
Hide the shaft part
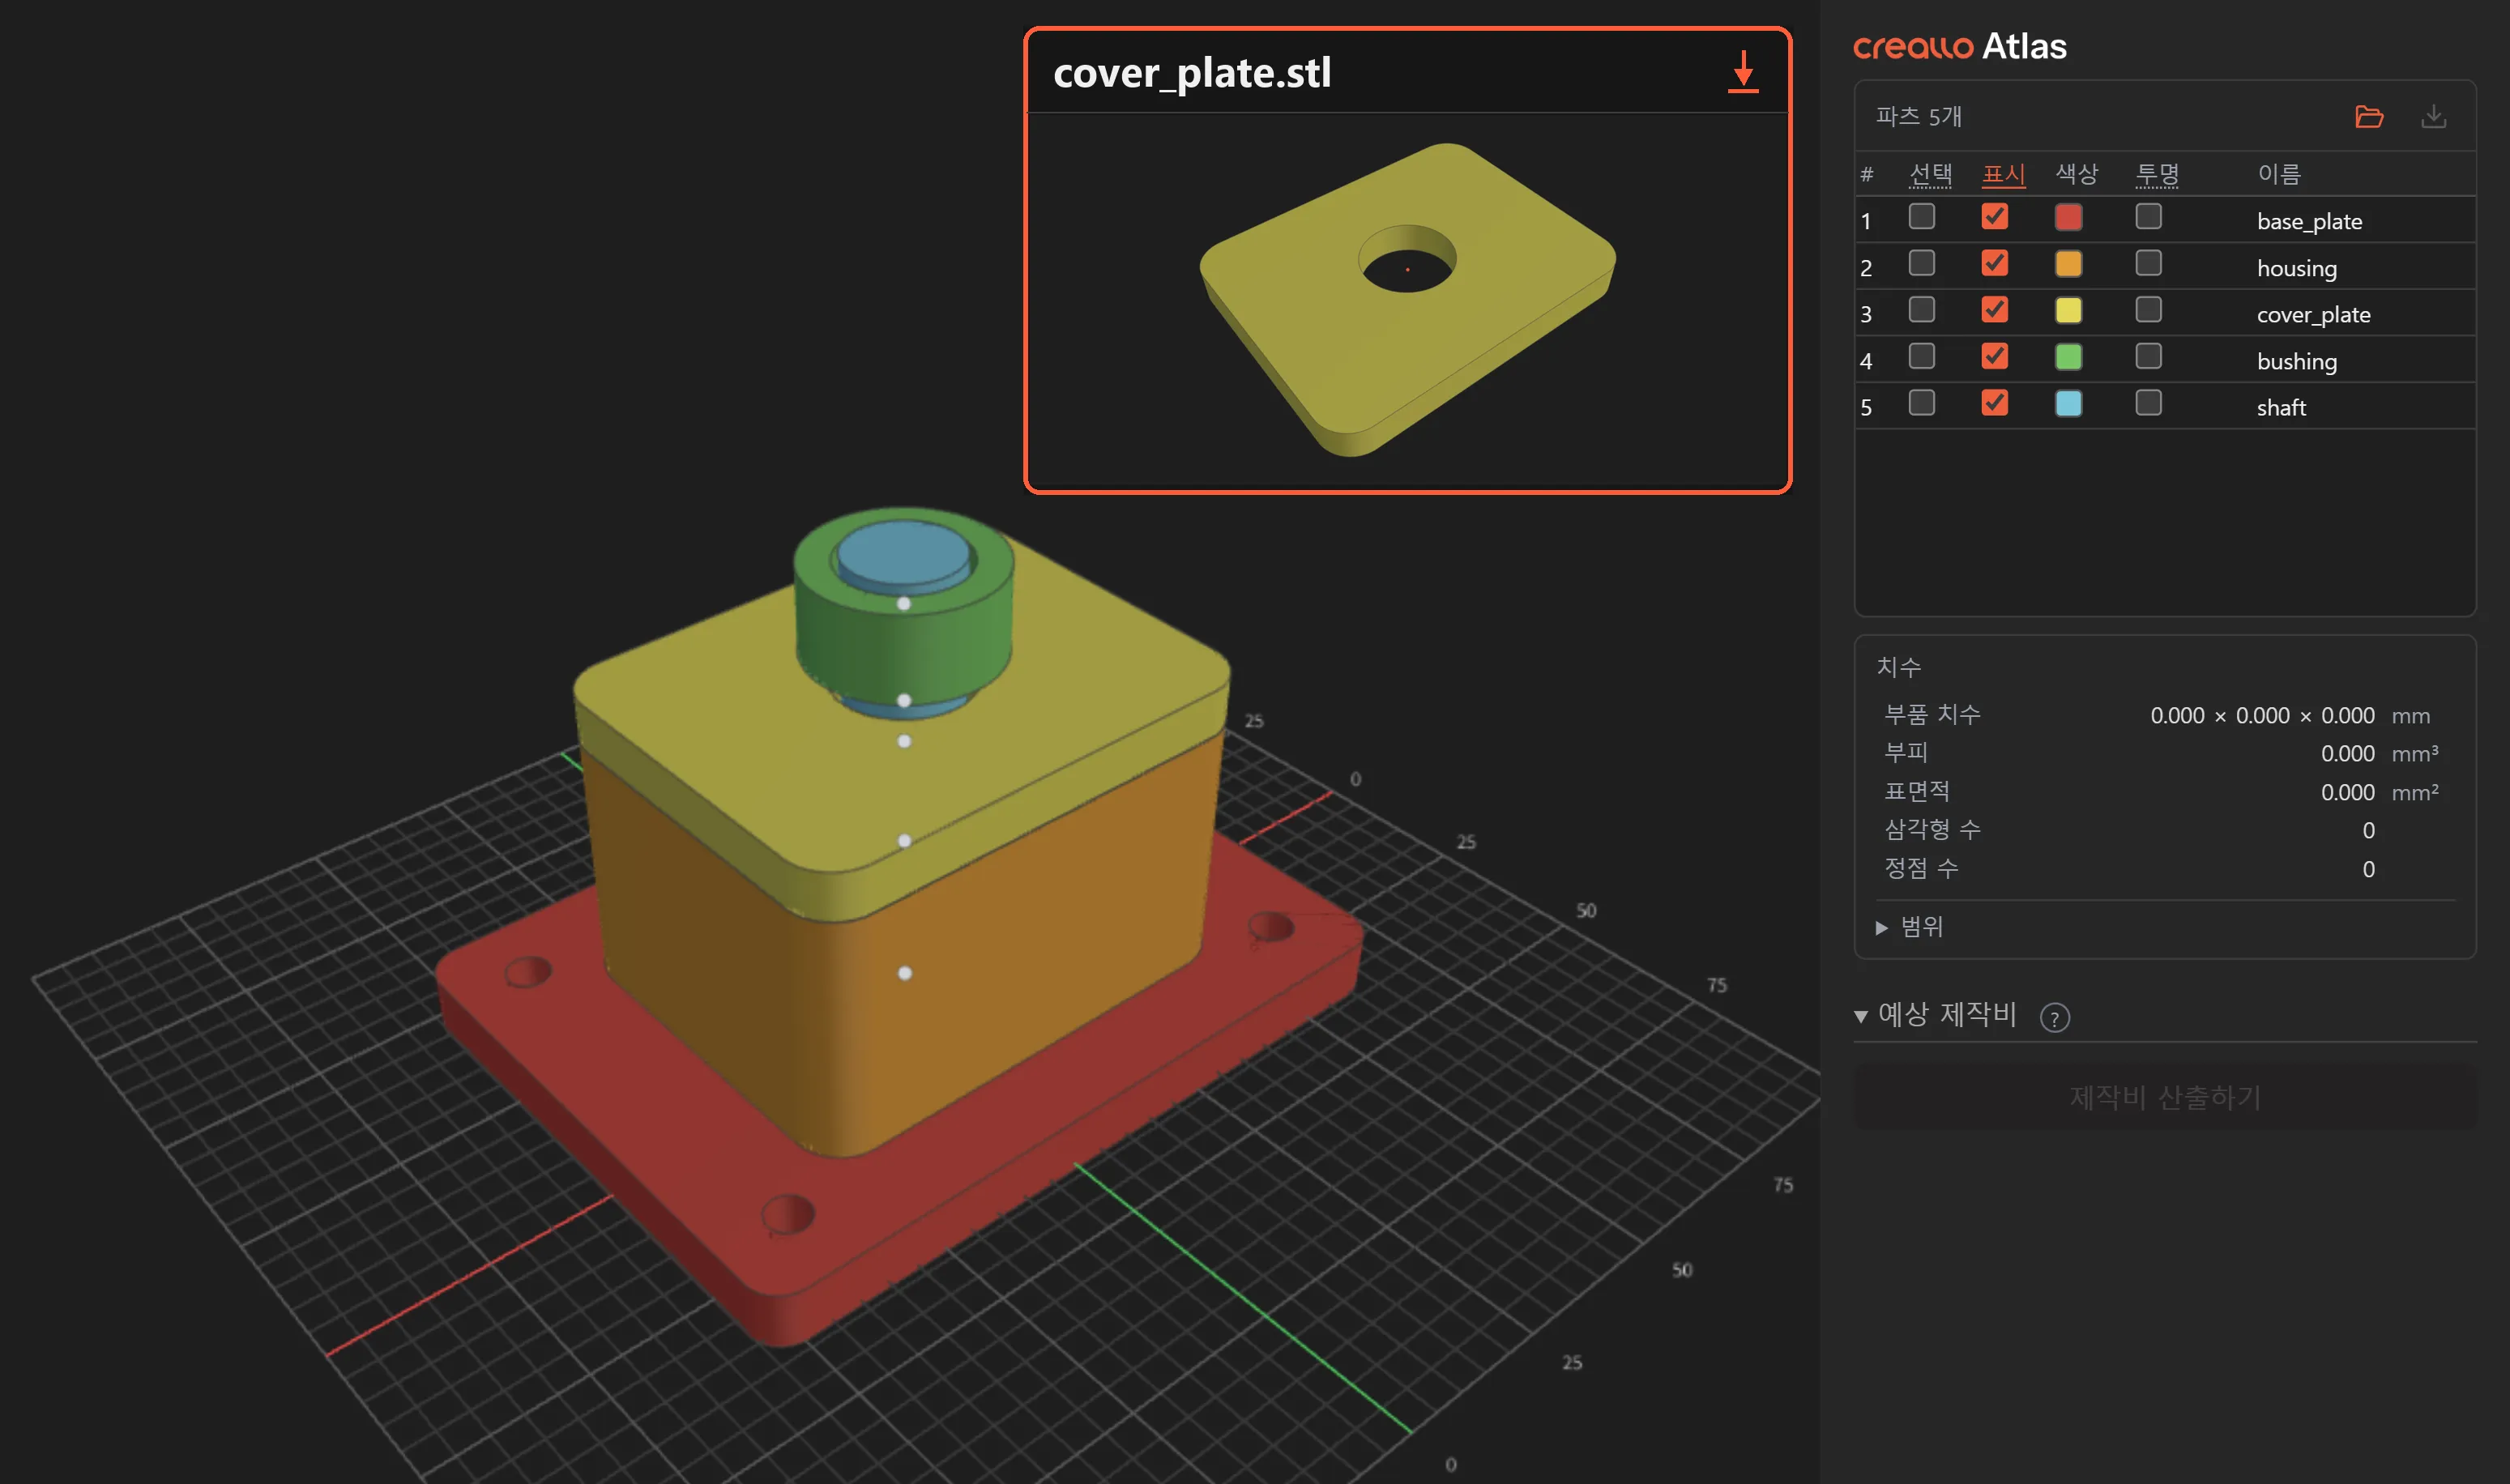[x=1994, y=403]
